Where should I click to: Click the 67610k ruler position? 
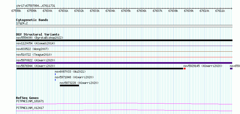205,11
